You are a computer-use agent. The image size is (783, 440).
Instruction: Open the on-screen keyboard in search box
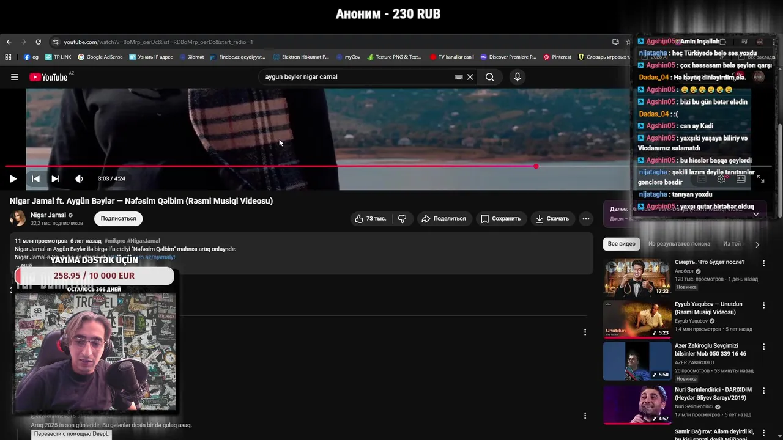(x=459, y=77)
